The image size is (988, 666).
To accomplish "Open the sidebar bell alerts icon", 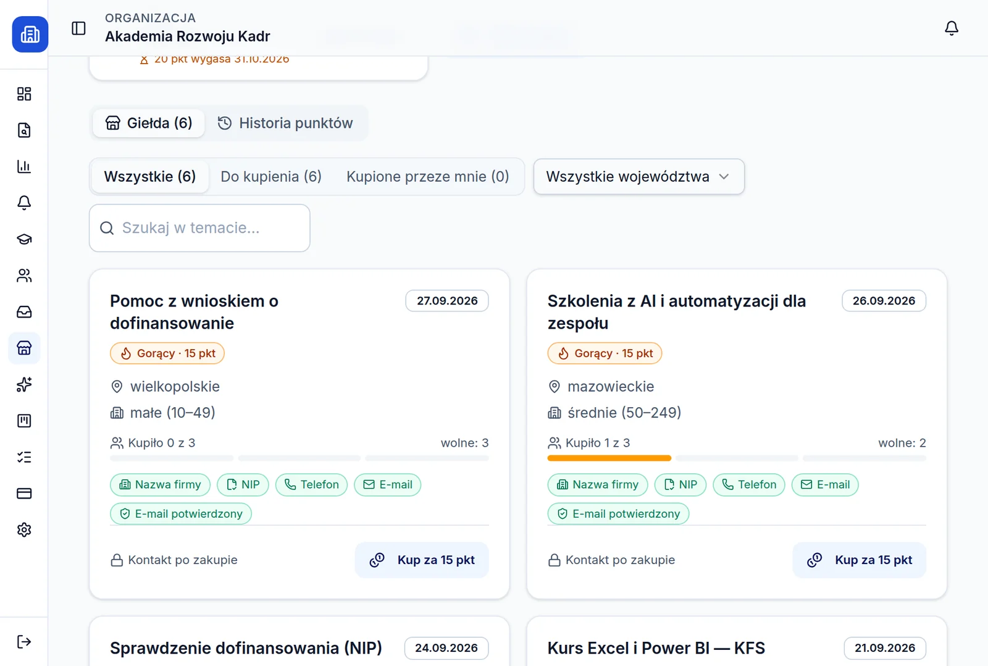I will pyautogui.click(x=24, y=203).
